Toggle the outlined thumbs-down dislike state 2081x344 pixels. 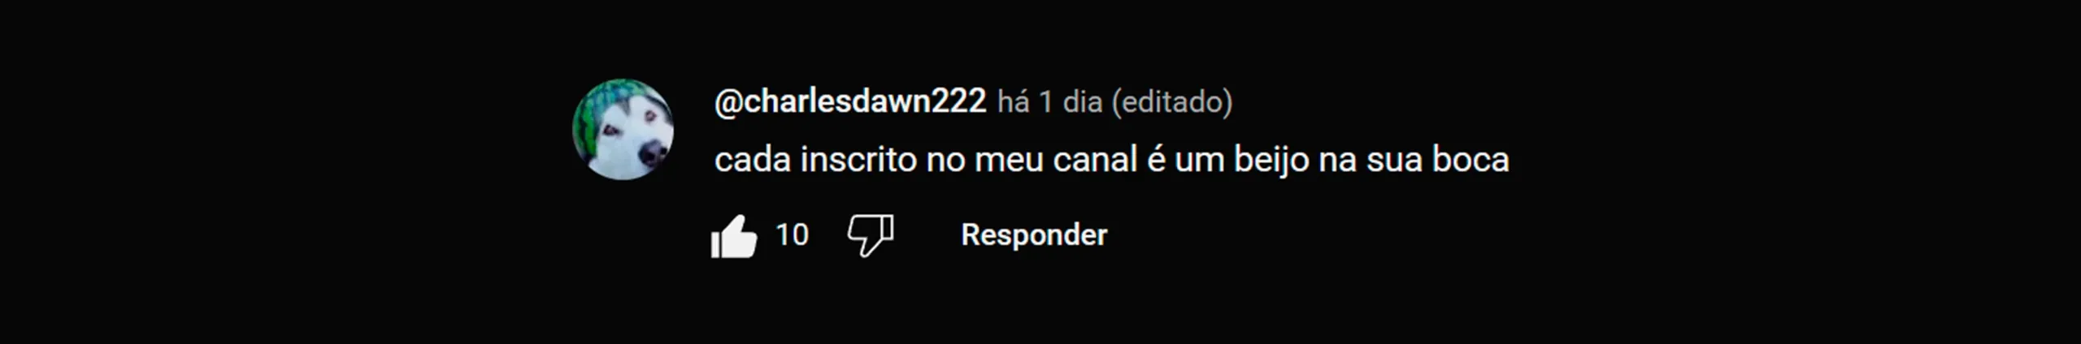871,236
